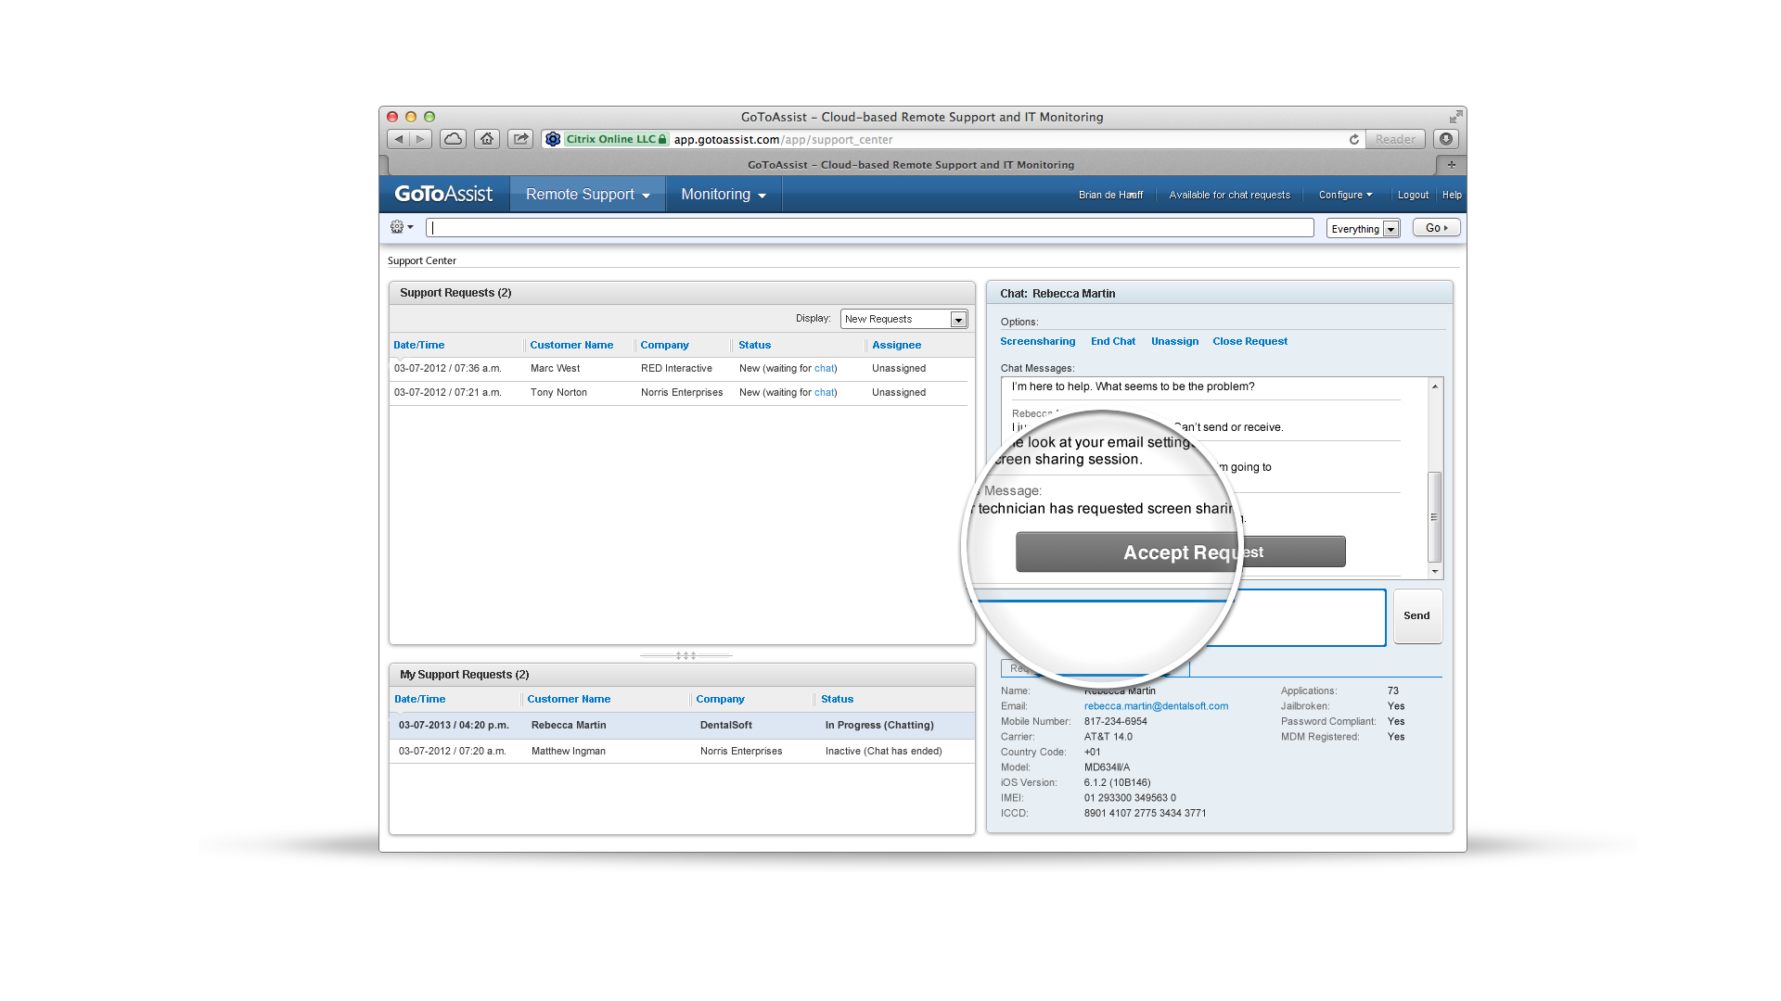Click inner browser reload page icon
Screen dimensions: 1781x1001
1354,139
